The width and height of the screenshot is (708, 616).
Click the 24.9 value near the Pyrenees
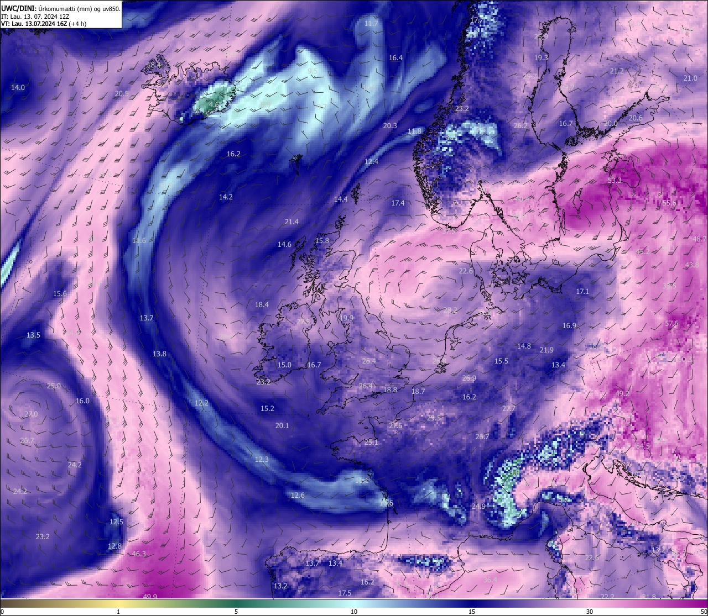(478, 506)
